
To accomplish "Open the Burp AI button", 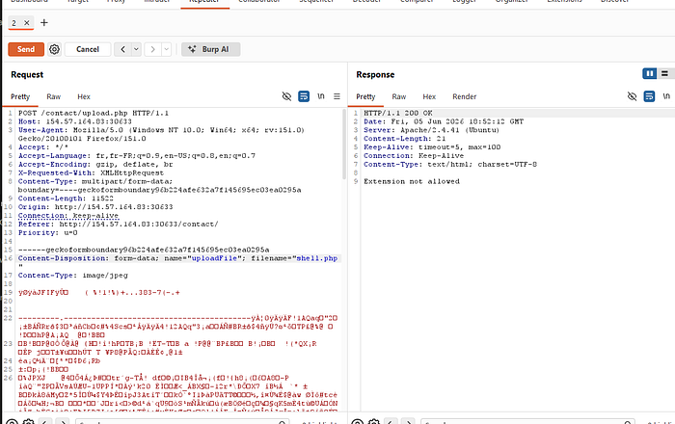I will (x=211, y=49).
